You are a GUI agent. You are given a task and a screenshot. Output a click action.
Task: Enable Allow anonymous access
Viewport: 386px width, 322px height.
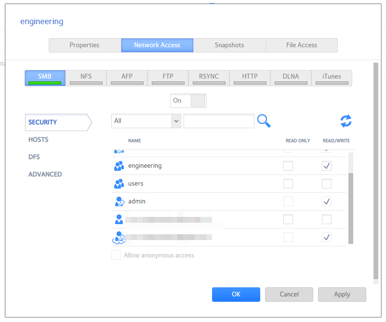(116, 255)
